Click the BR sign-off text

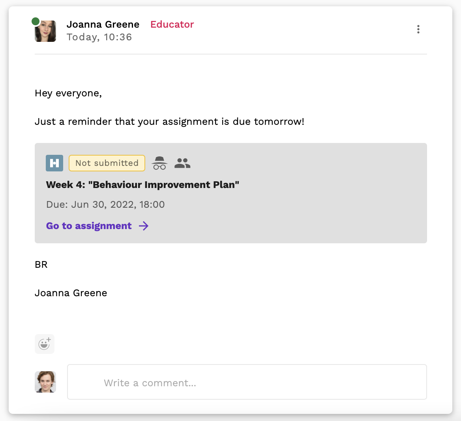point(41,265)
